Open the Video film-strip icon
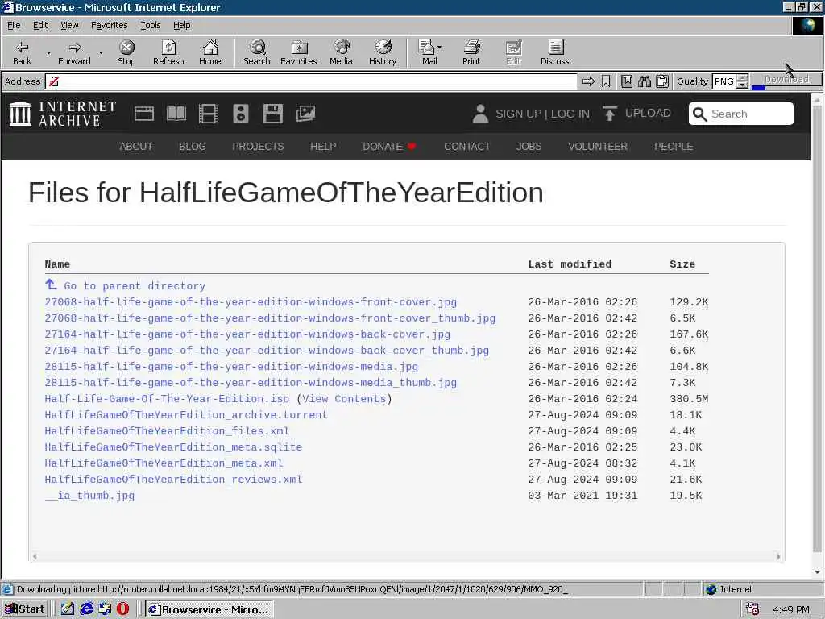The image size is (825, 619). point(209,114)
